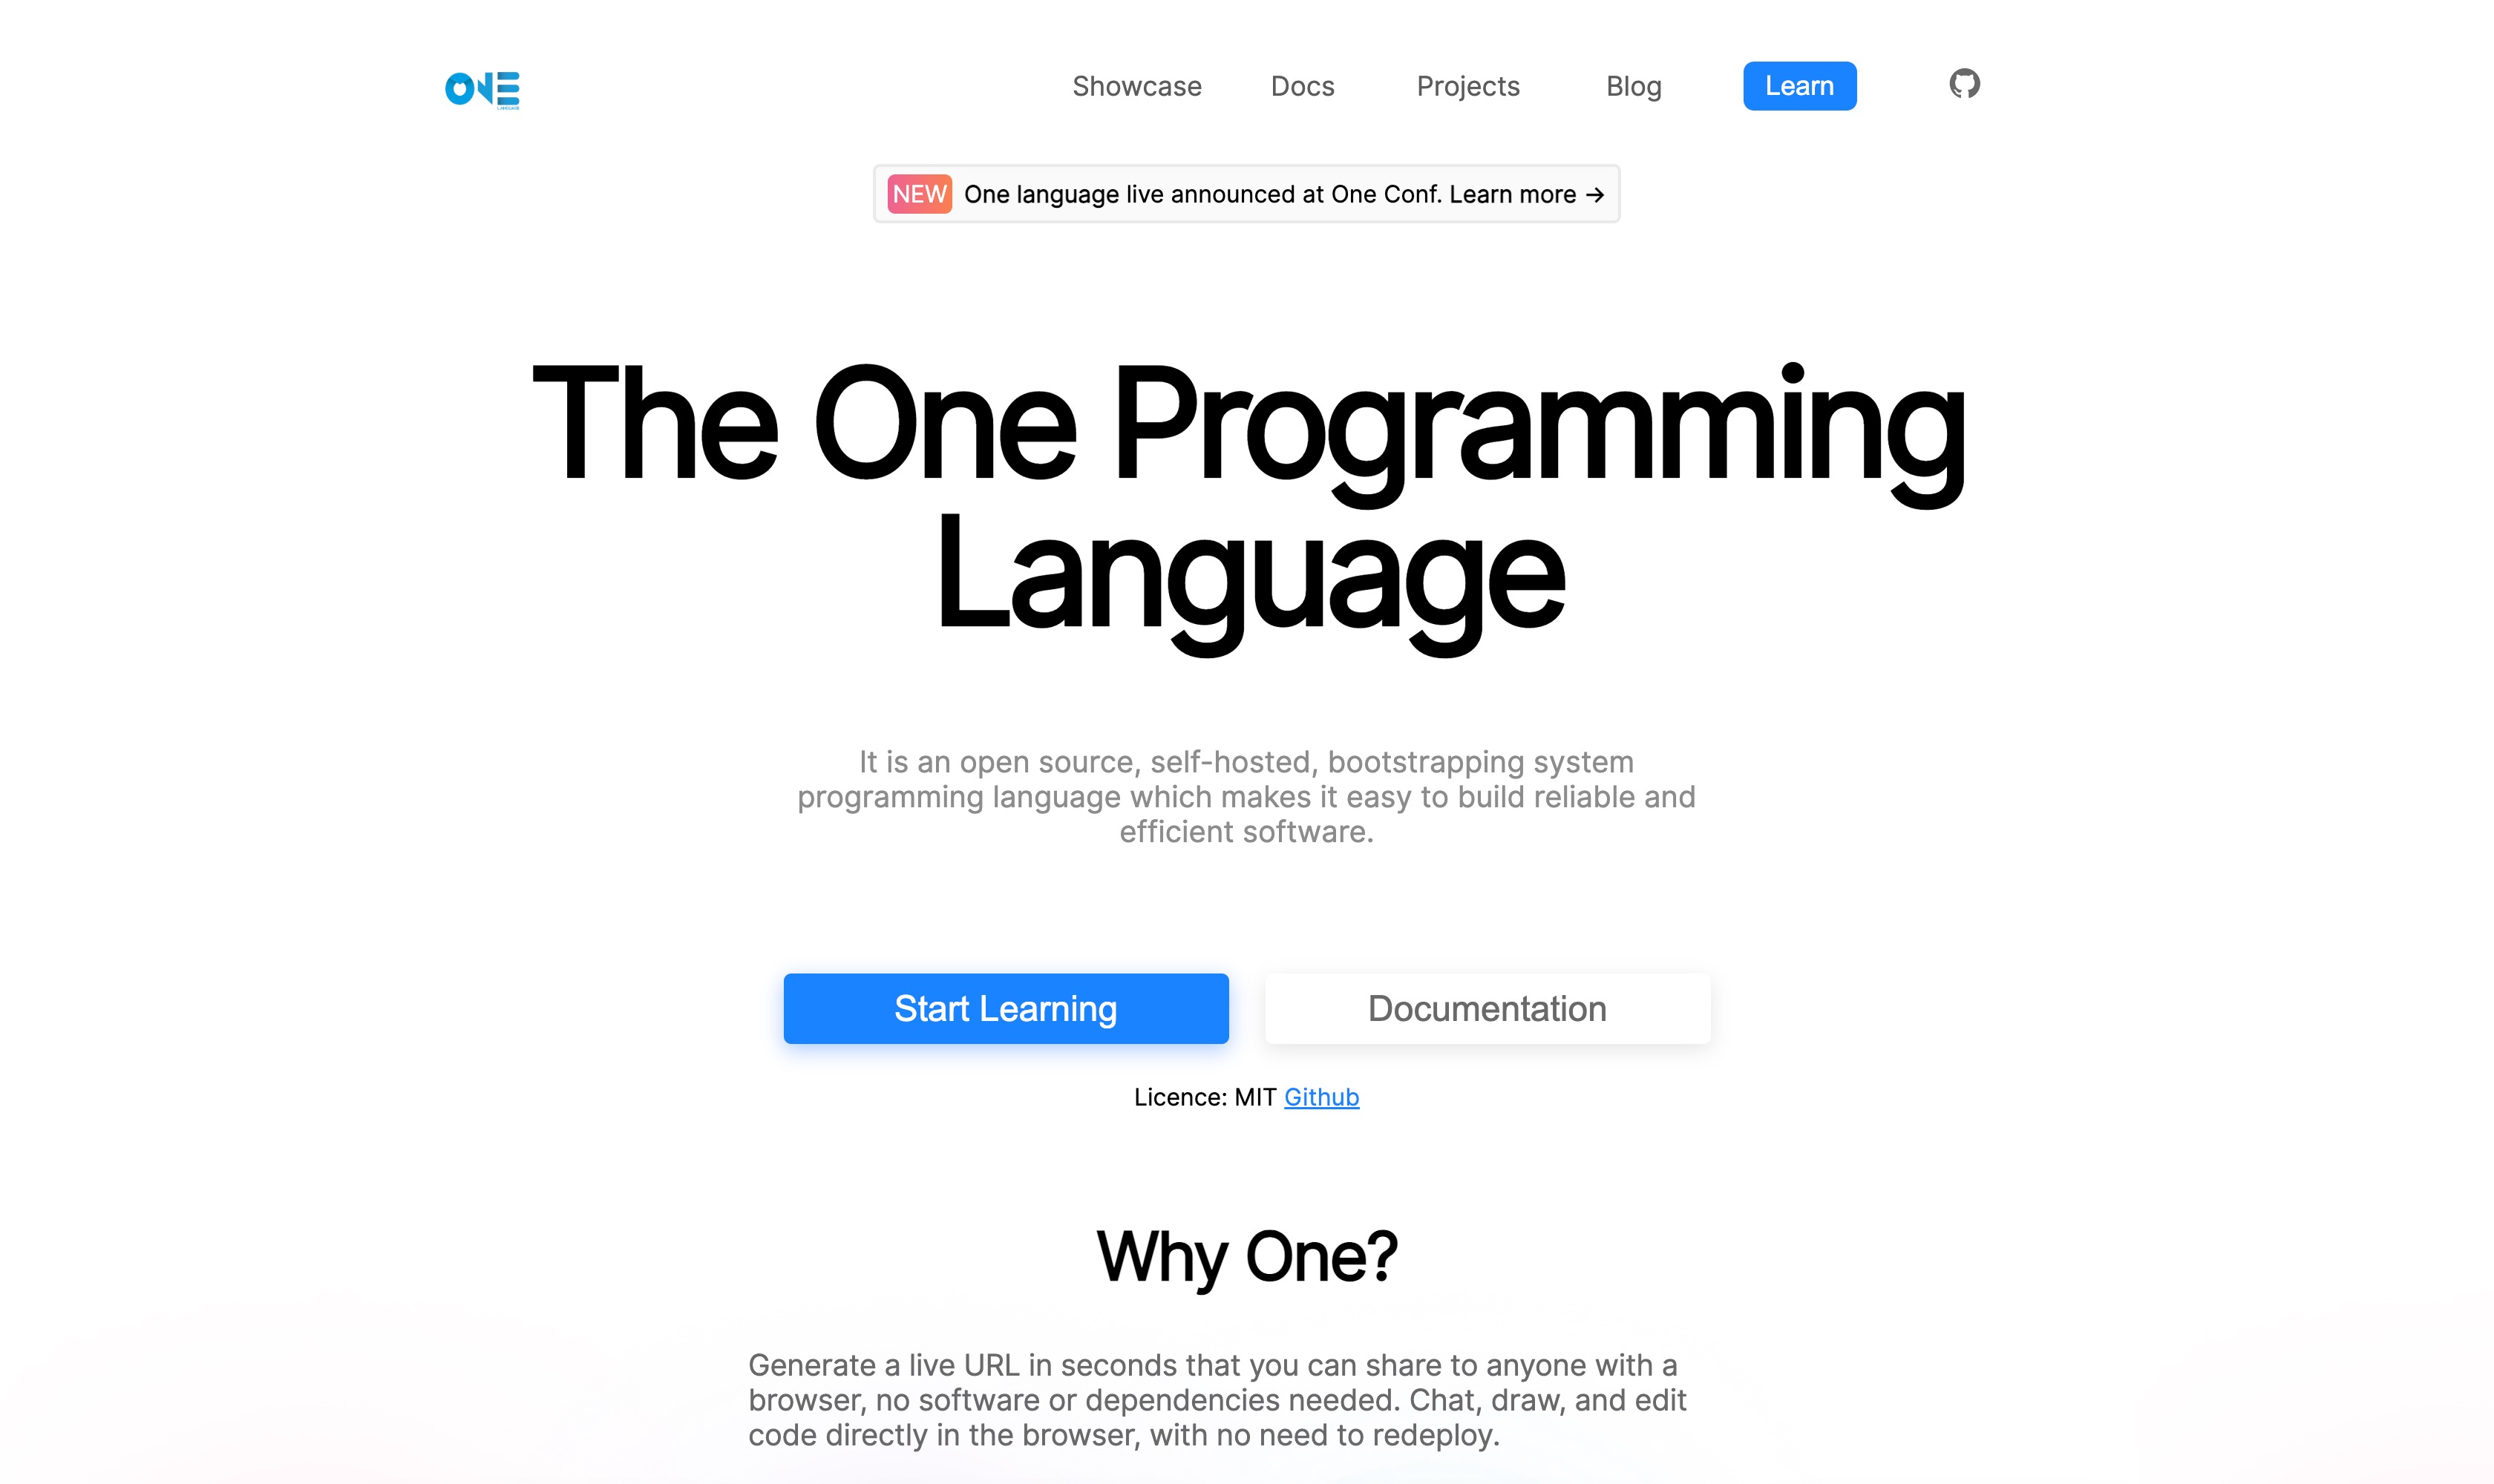Select the Docs menu item
2494x1484 pixels.
pyautogui.click(x=1303, y=85)
